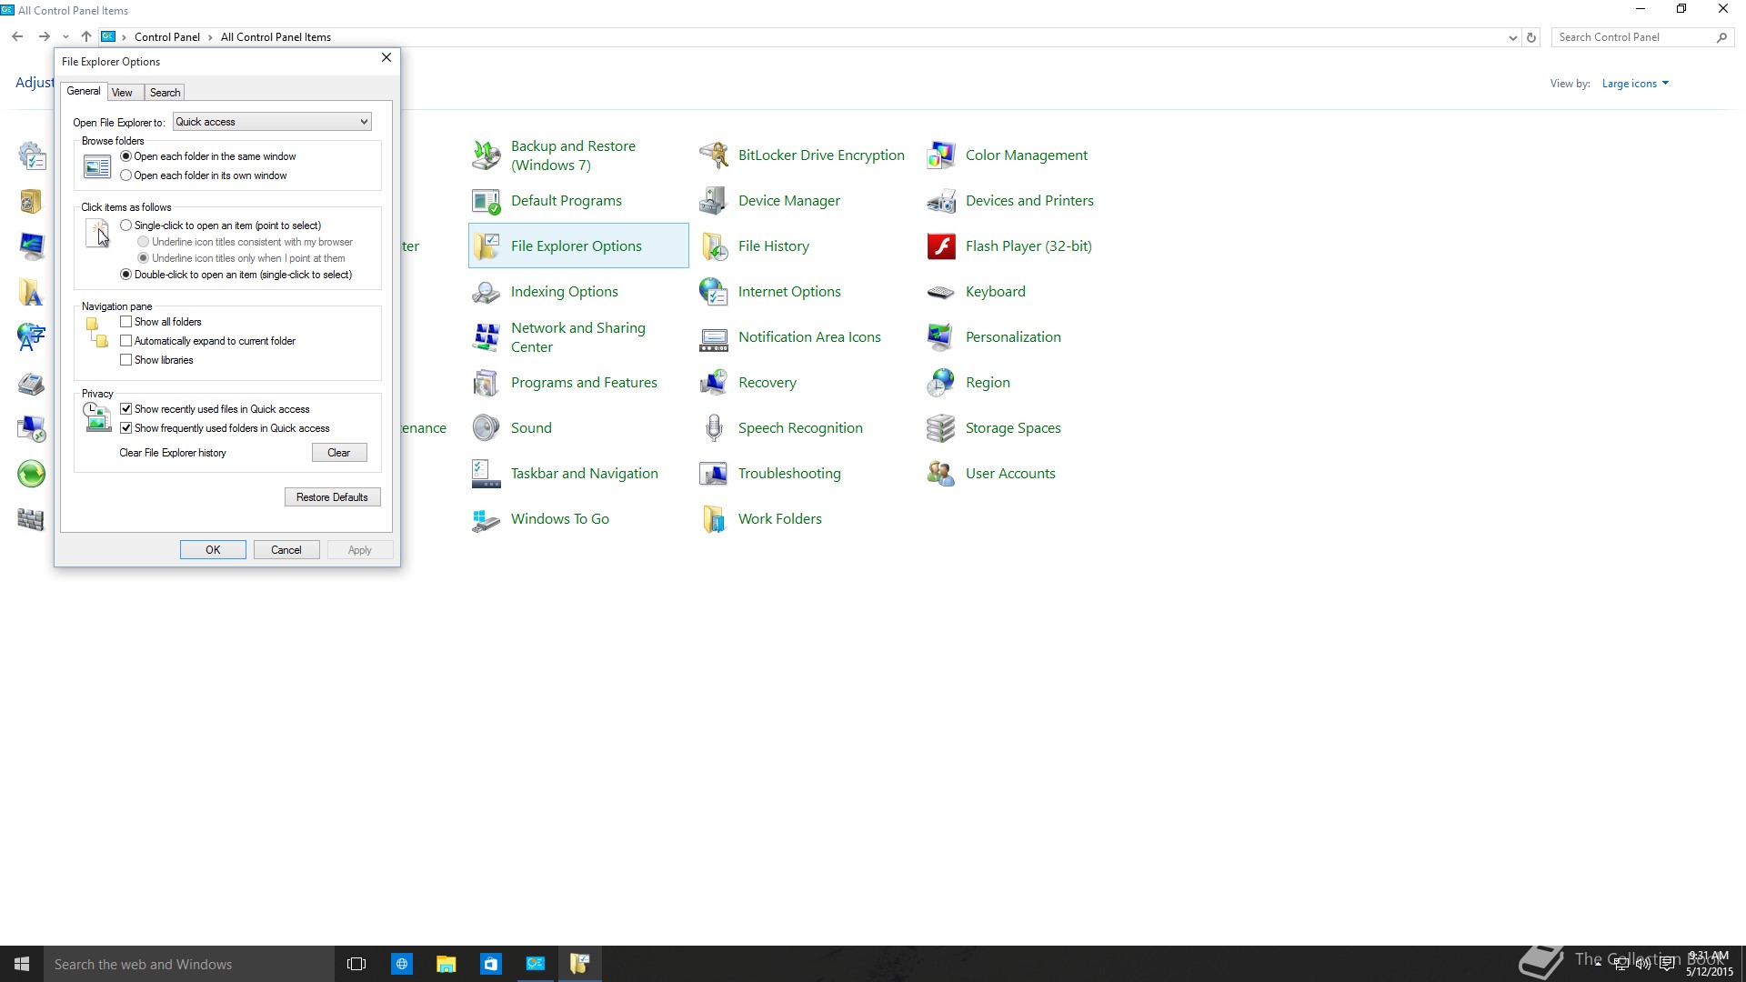
Task: Expand the address bar history dropdown arrow
Action: (1512, 37)
